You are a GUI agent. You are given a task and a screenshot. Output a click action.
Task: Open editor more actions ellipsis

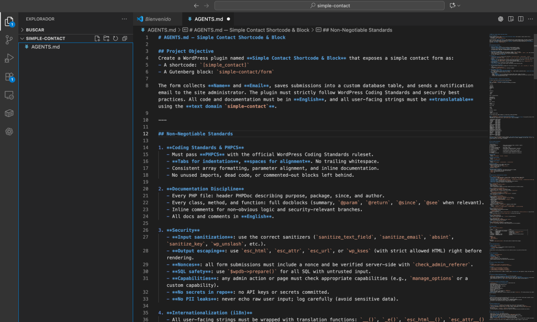(531, 19)
